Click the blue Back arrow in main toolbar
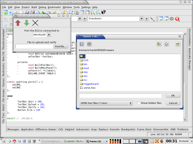The height and width of the screenshot is (144, 193). [11, 12]
